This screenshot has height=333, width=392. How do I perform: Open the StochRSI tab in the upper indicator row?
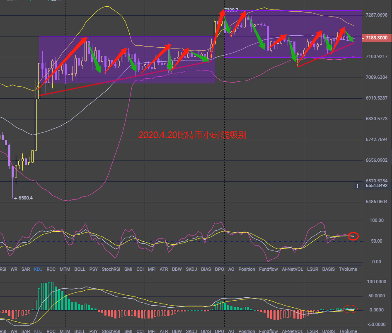pos(111,269)
